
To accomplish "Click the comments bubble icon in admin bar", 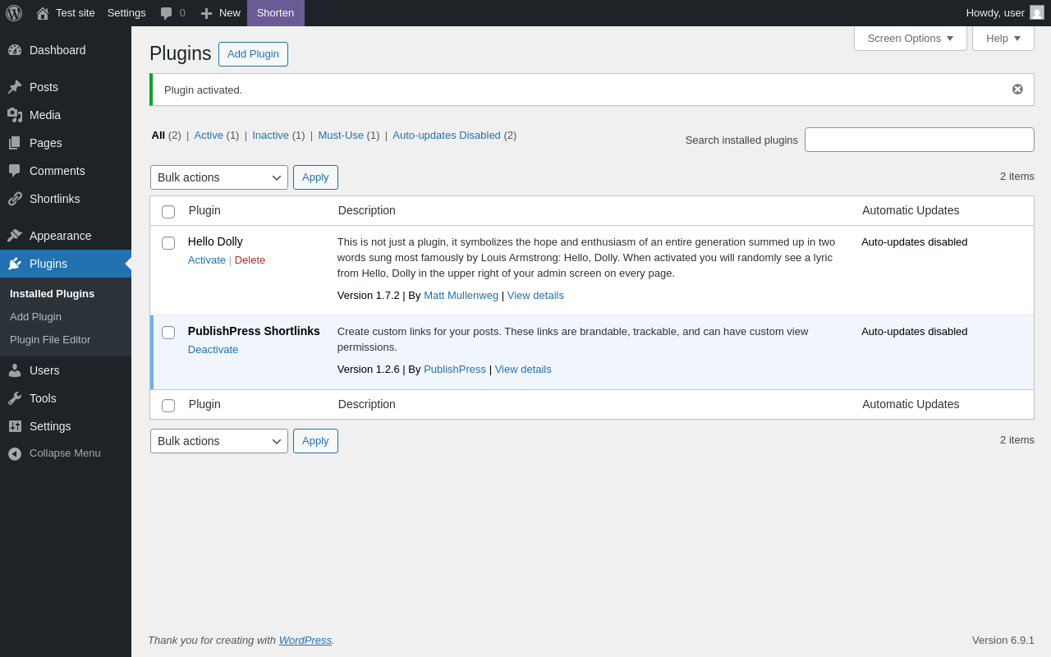I will [x=167, y=13].
